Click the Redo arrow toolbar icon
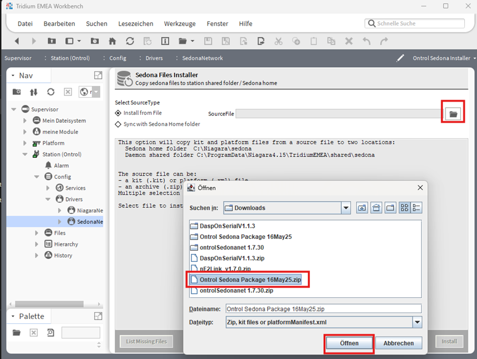This screenshot has width=477, height=359. tap(384, 41)
